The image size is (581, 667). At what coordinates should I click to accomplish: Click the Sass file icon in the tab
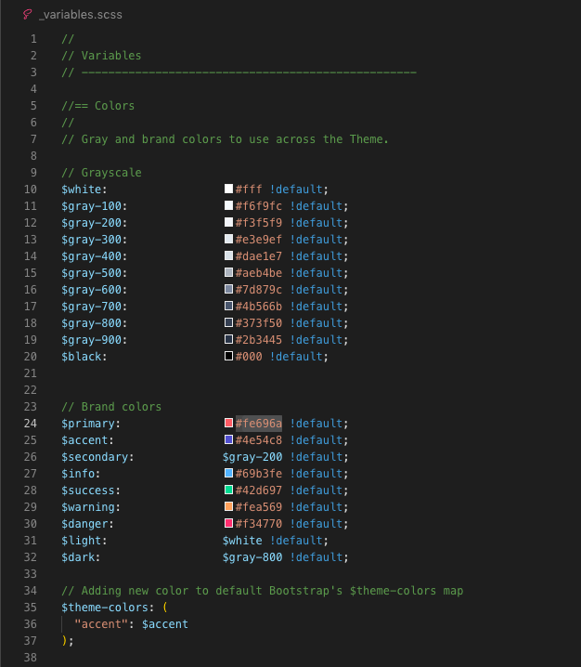(x=27, y=14)
